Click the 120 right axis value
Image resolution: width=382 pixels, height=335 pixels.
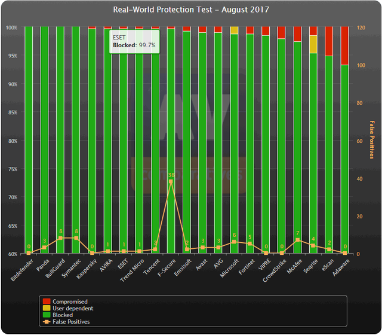click(x=361, y=28)
